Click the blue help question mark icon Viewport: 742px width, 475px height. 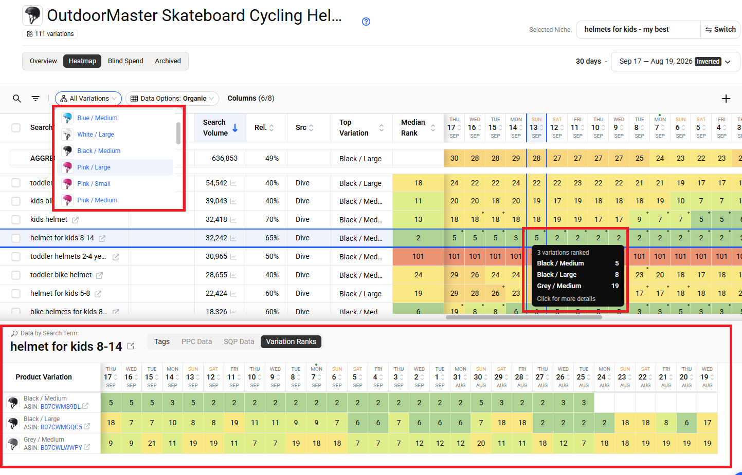point(366,22)
